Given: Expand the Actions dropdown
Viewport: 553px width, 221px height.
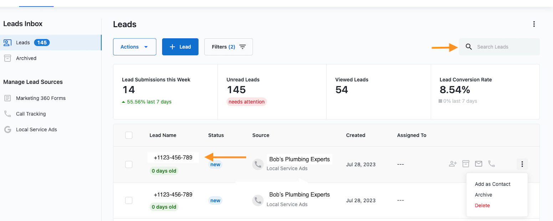Looking at the screenshot, I should pyautogui.click(x=134, y=47).
